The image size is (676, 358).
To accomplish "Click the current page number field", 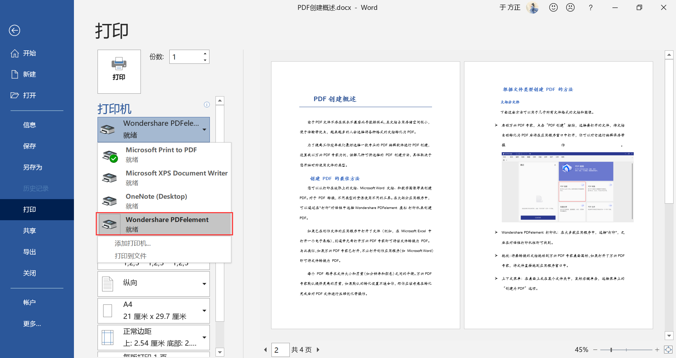I will [x=280, y=350].
